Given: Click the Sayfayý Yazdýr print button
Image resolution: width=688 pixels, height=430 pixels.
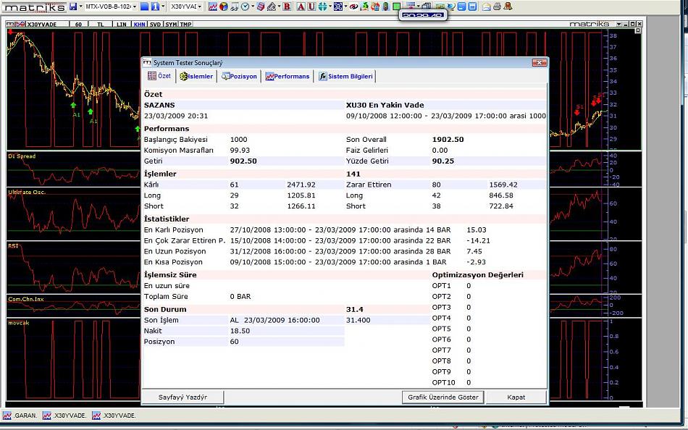Looking at the screenshot, I should 183,397.
